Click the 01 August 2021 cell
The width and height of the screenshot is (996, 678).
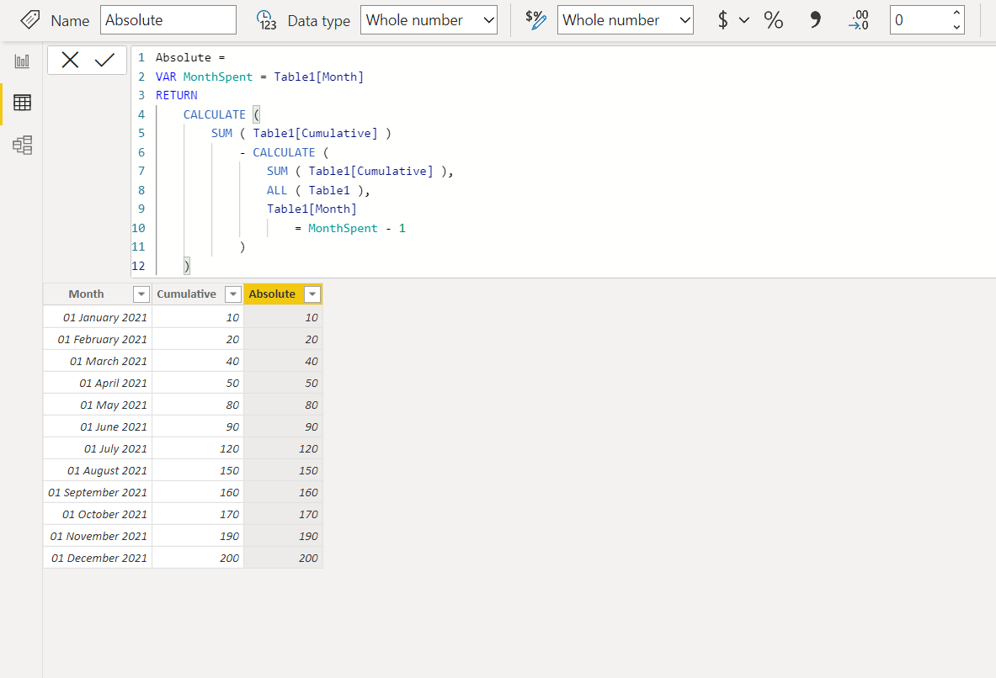(x=98, y=470)
